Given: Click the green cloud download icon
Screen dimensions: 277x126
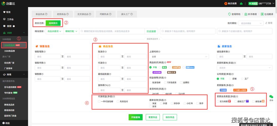Looking at the screenshot, I should coord(241,4).
